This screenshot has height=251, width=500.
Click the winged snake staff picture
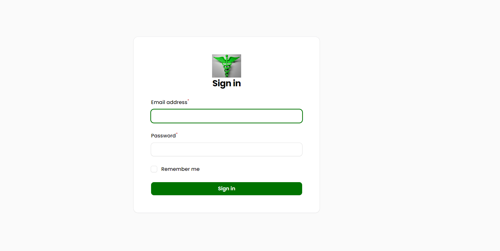coord(227,66)
